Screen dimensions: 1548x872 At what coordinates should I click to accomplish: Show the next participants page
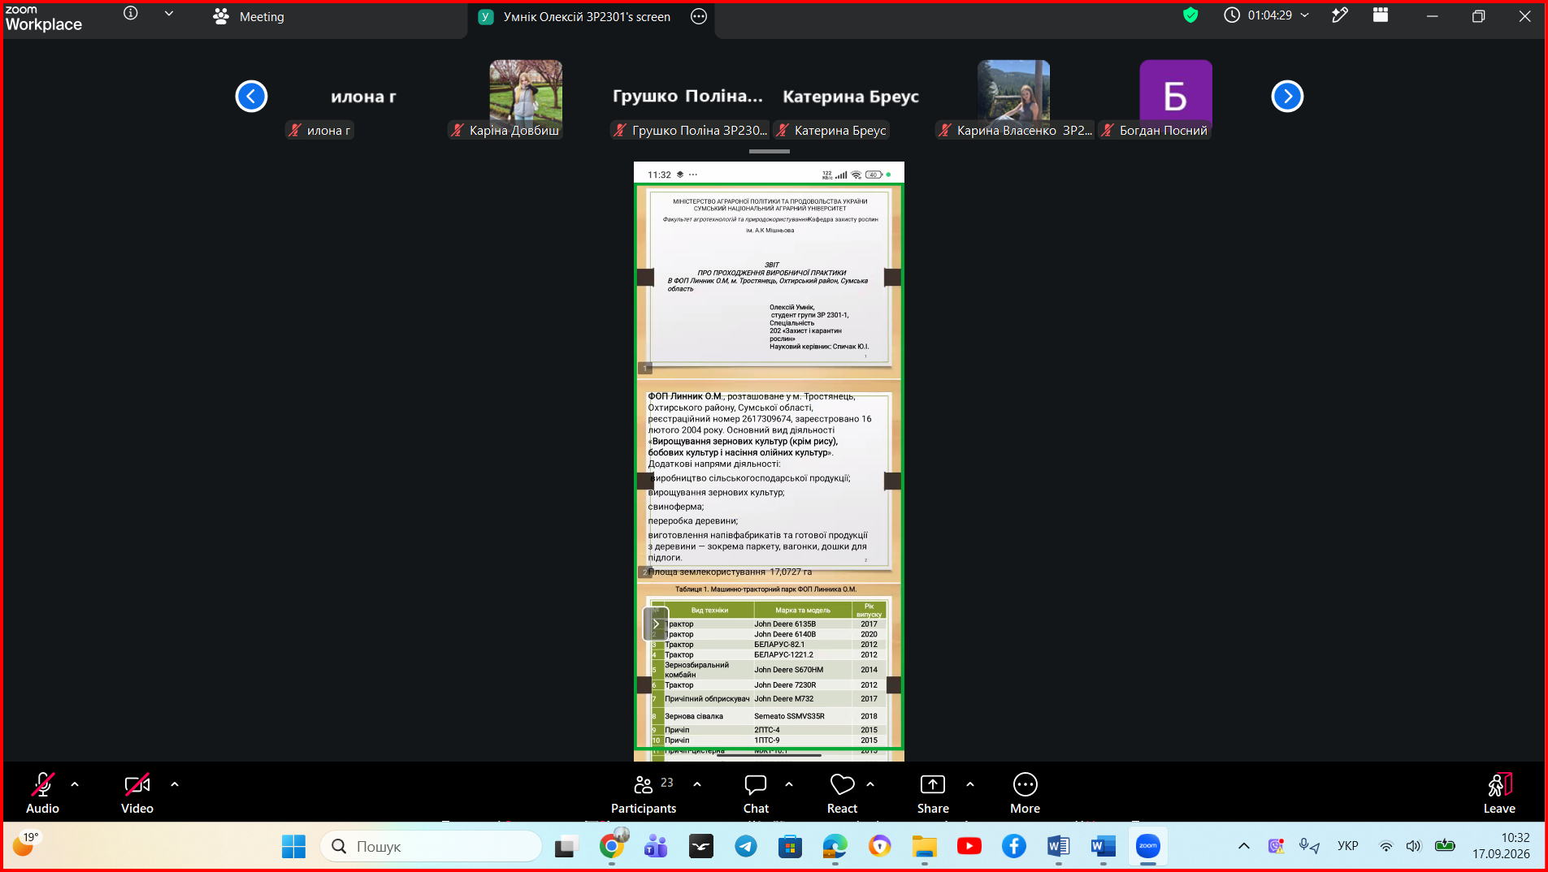point(1287,97)
